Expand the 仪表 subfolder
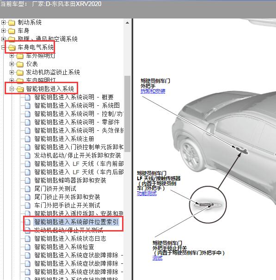Image resolution: width=276 pixels, height=280 pixels. 12,64
